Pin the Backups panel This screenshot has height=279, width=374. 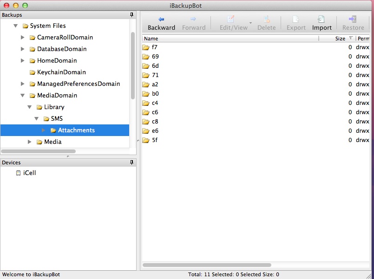click(131, 15)
